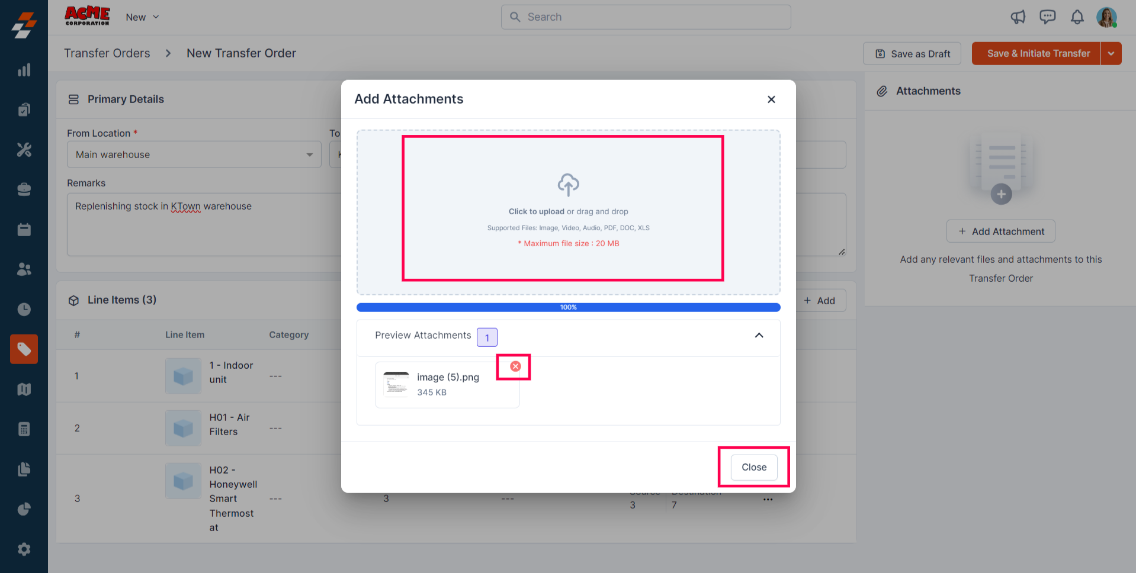Image resolution: width=1136 pixels, height=573 pixels.
Task: Open the wrench tools sidebar icon
Action: point(24,150)
